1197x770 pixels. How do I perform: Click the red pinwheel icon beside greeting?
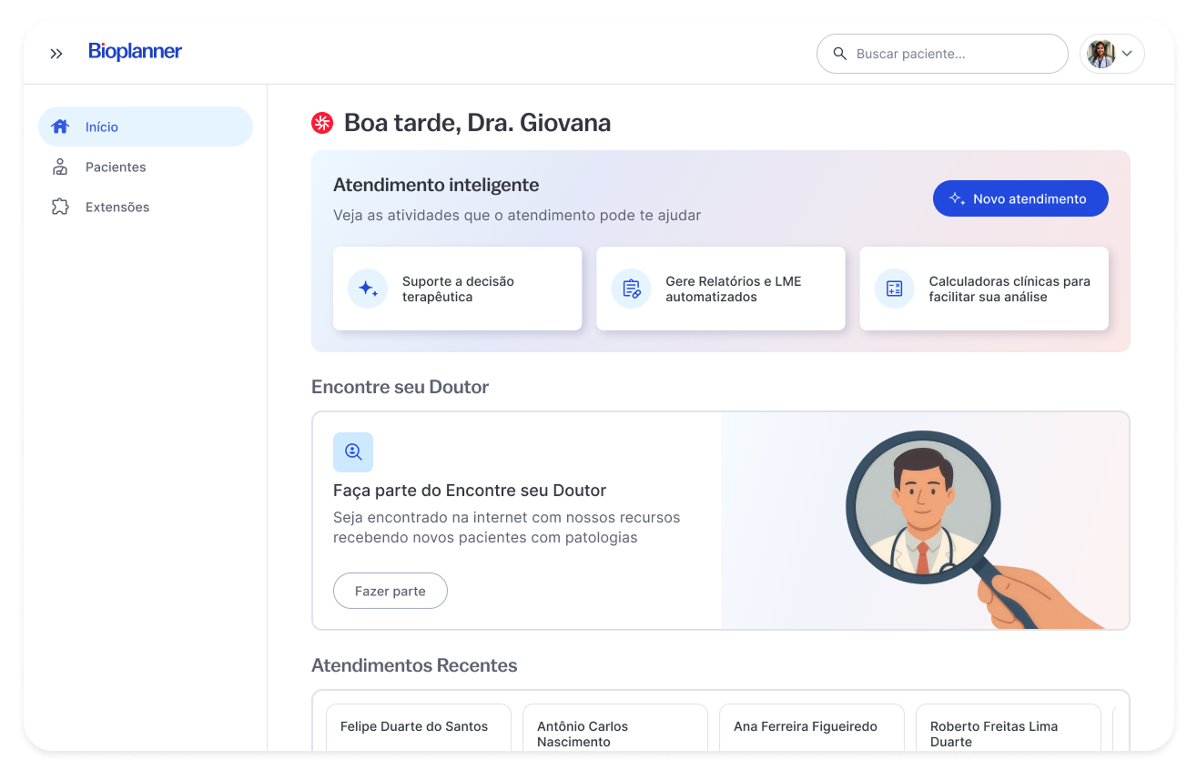click(x=322, y=123)
